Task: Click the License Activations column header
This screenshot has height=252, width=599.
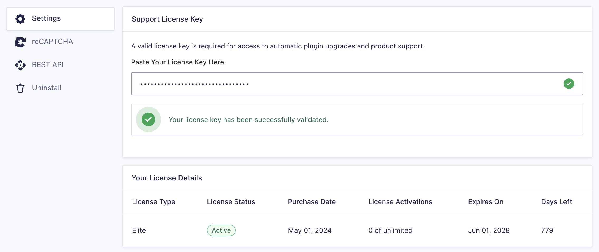Action: (x=400, y=202)
